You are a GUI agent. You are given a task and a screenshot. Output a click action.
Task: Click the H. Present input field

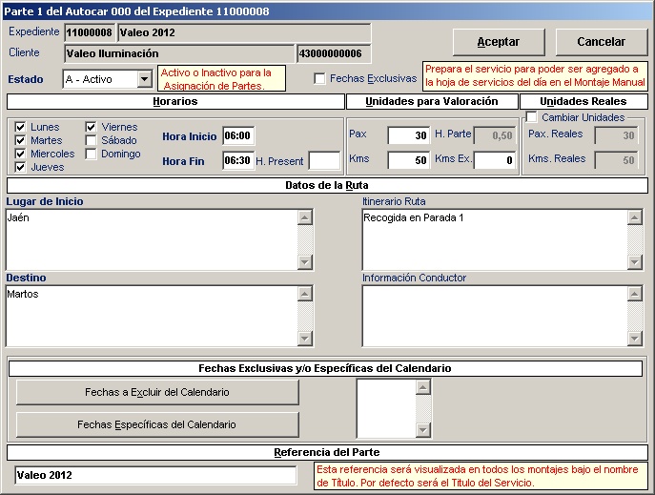pos(324,161)
